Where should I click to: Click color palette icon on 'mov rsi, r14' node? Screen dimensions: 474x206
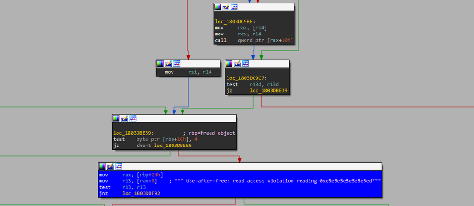pyautogui.click(x=160, y=63)
